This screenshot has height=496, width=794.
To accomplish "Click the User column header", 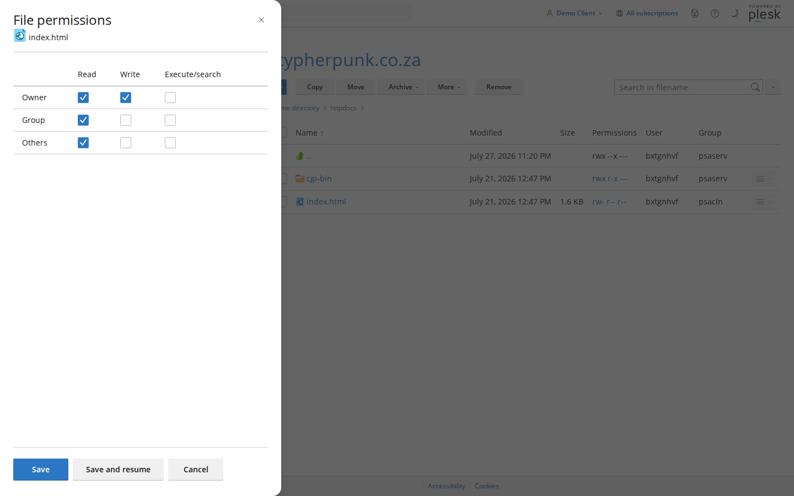I will coord(654,133).
